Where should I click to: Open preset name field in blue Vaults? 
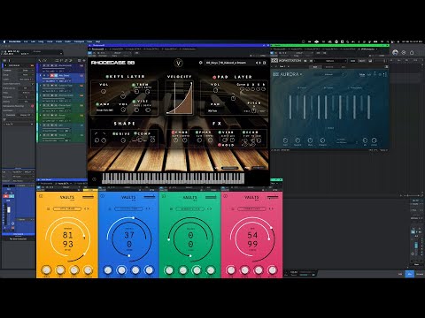128,208
